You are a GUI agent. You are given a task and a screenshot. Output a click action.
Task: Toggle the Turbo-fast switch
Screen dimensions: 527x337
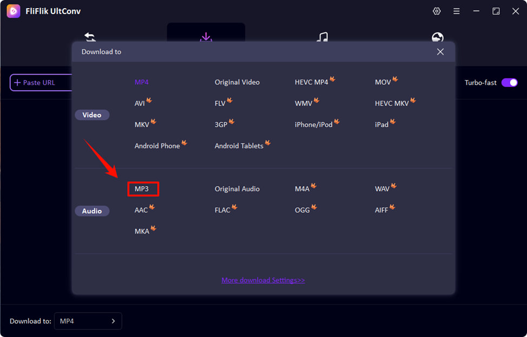coord(509,83)
